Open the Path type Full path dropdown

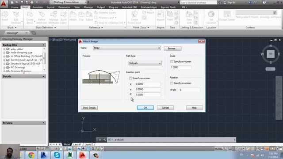tap(145, 63)
